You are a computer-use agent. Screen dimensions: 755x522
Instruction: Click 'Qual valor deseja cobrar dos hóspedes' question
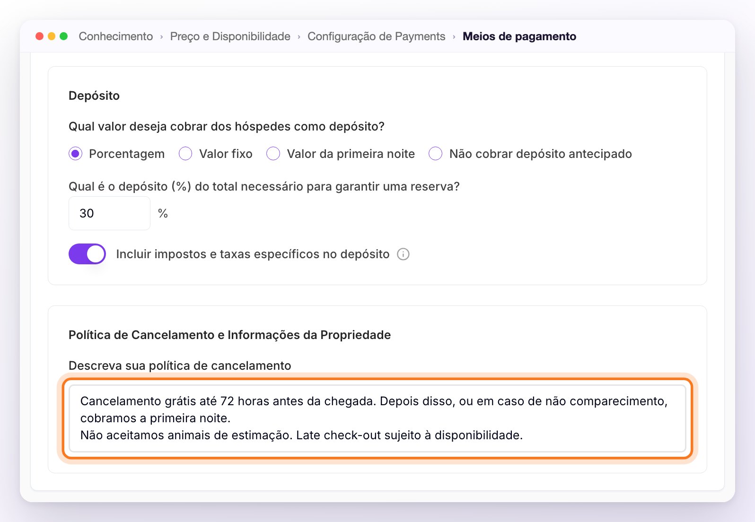tap(227, 127)
